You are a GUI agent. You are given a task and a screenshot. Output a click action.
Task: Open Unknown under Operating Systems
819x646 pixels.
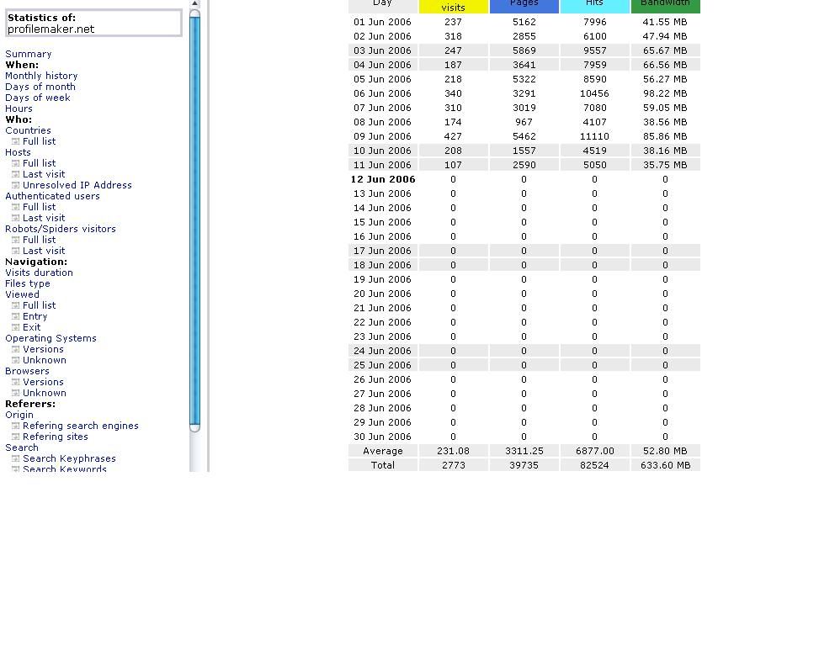[x=45, y=361]
